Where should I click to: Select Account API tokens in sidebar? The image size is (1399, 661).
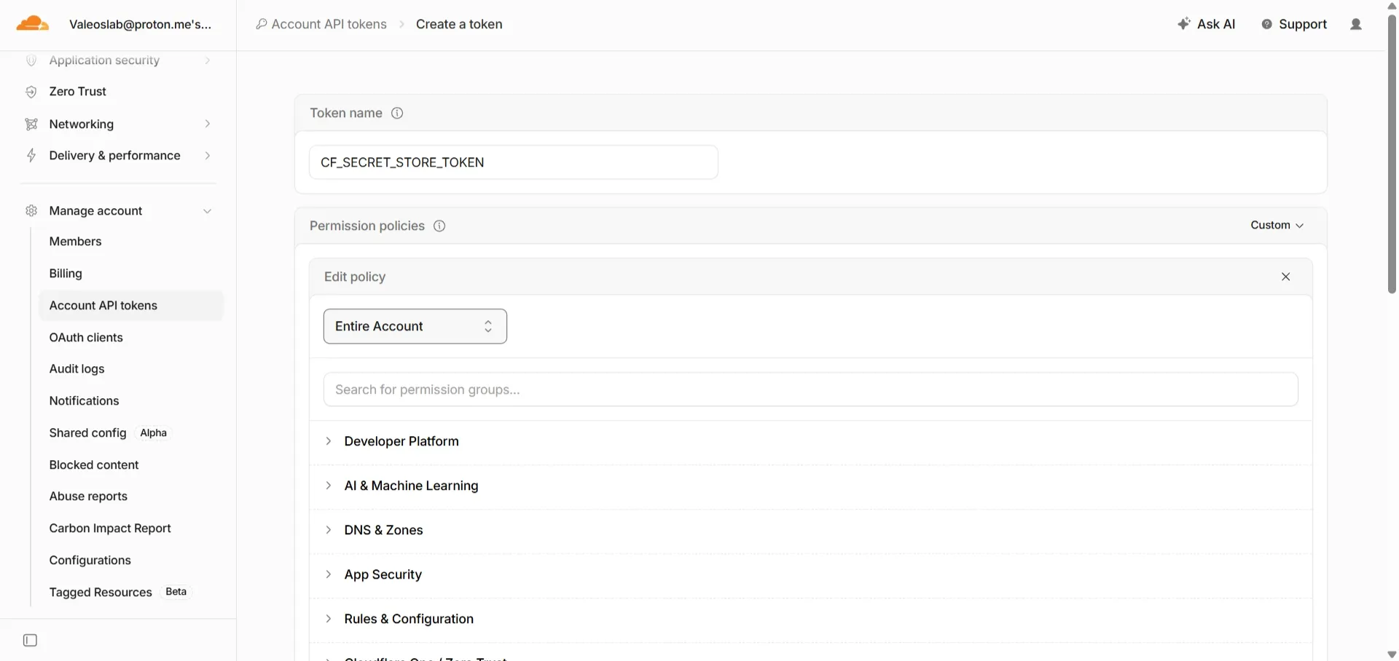click(131, 306)
